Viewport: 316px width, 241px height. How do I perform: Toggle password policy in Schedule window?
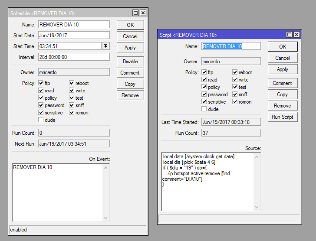tap(41, 105)
